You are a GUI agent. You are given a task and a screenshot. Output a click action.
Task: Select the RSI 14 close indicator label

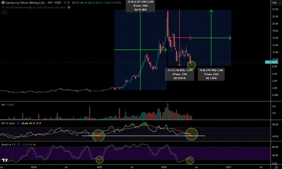click(x=8, y=123)
